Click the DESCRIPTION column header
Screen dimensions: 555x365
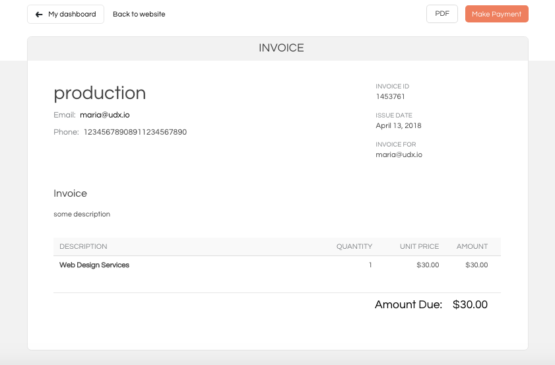(x=83, y=246)
